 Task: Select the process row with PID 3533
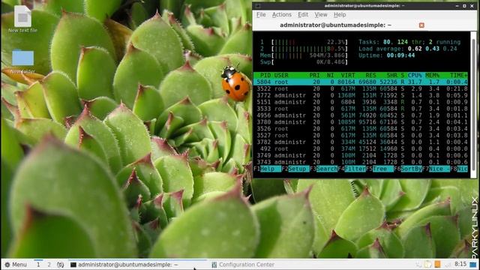pos(361,109)
